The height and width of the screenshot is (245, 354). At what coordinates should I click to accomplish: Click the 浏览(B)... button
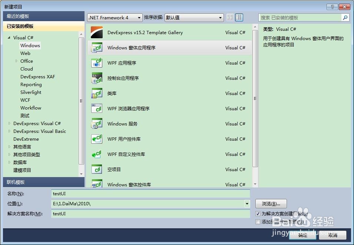(x=271, y=204)
